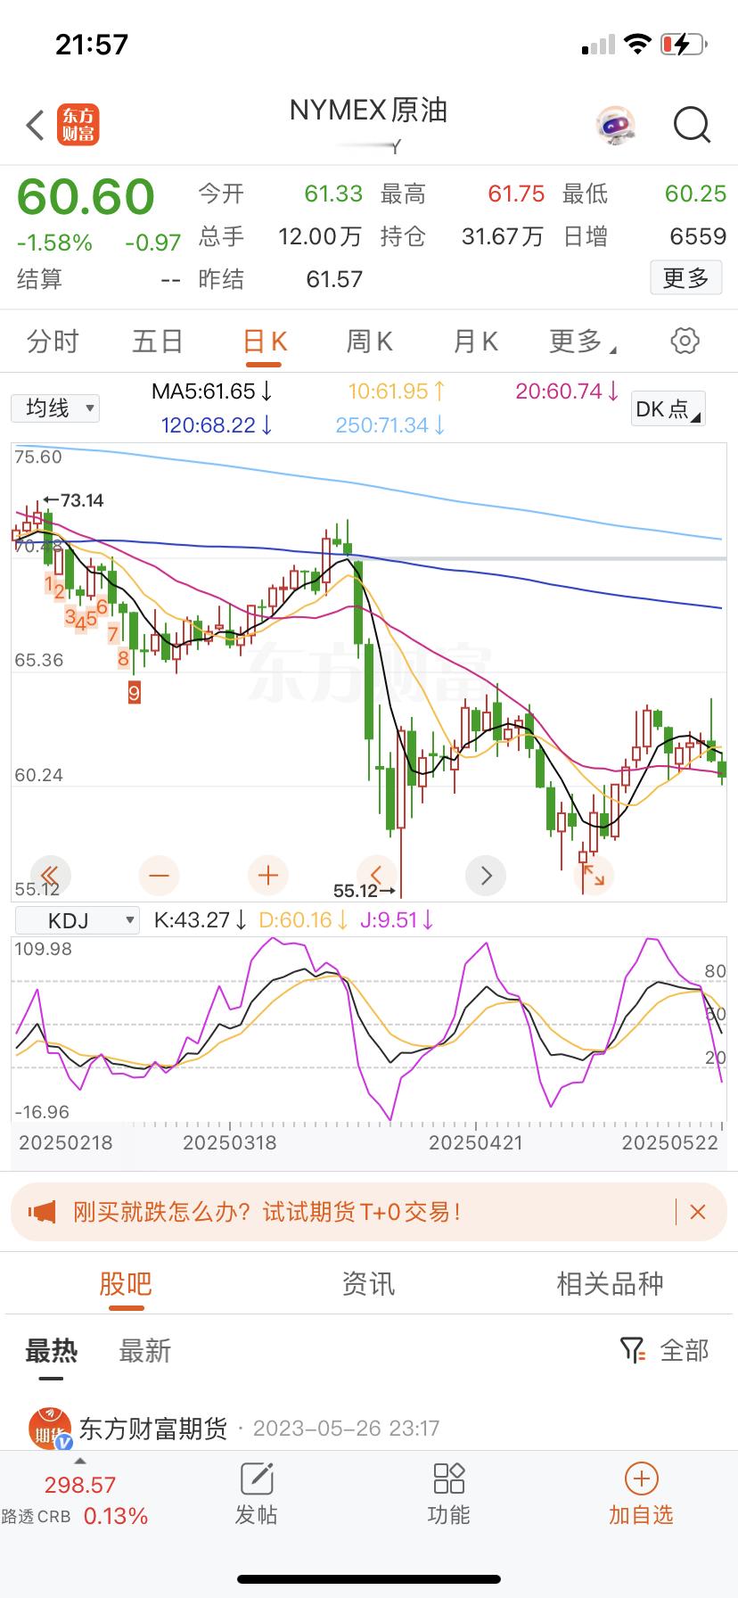Screen dimensions: 738x1598
Task: Tap MA5:61.65 moving average value
Action: click(212, 391)
